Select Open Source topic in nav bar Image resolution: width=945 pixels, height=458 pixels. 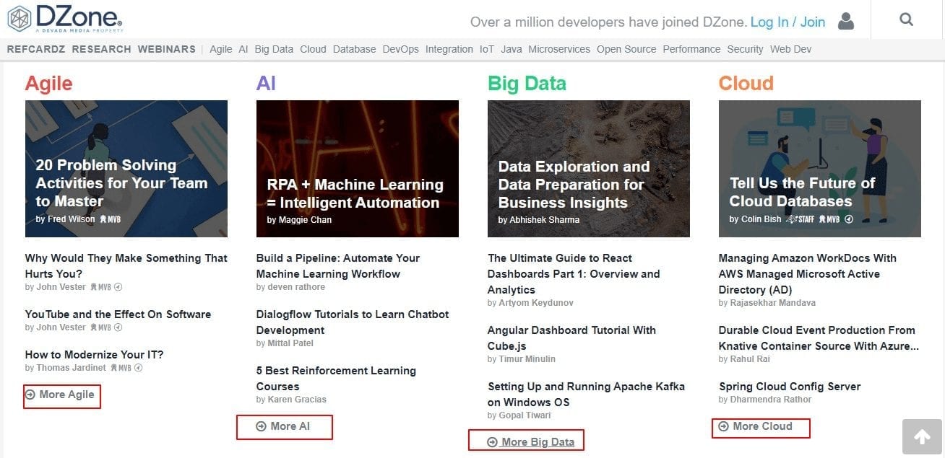pyautogui.click(x=626, y=49)
